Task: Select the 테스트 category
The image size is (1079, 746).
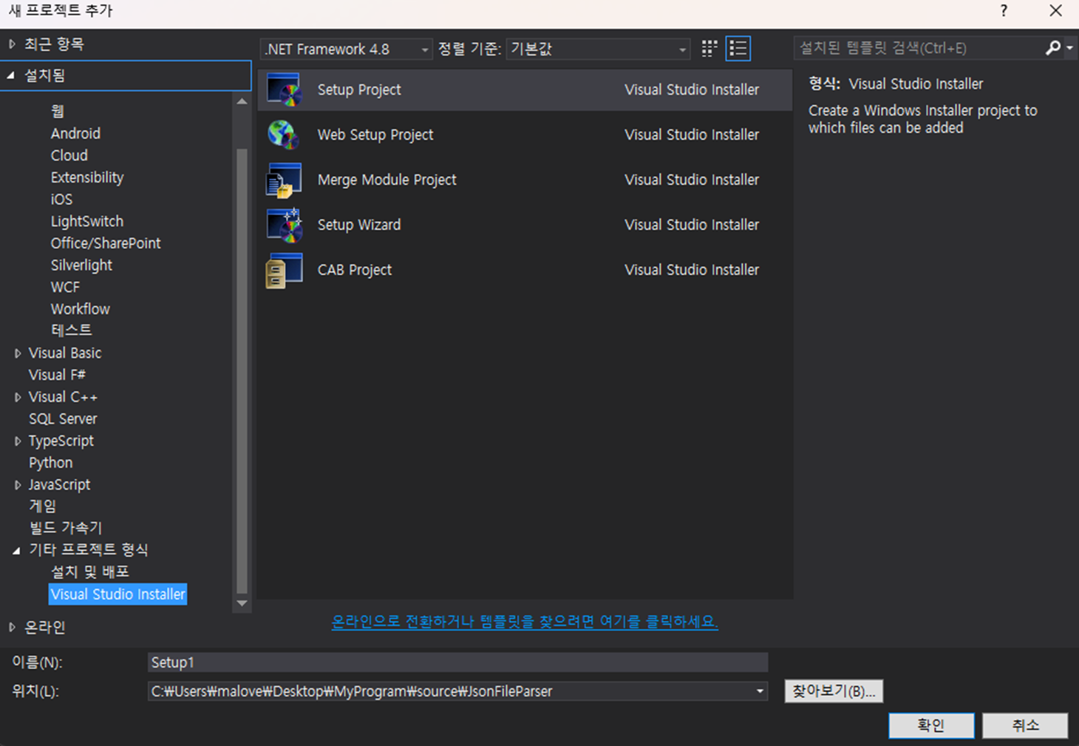Action: pos(72,330)
